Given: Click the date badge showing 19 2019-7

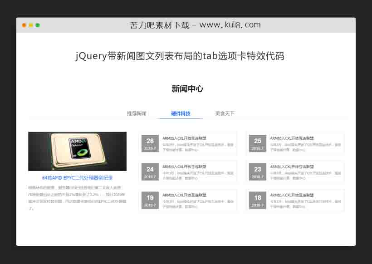Looking at the screenshot, I should coord(150,200).
